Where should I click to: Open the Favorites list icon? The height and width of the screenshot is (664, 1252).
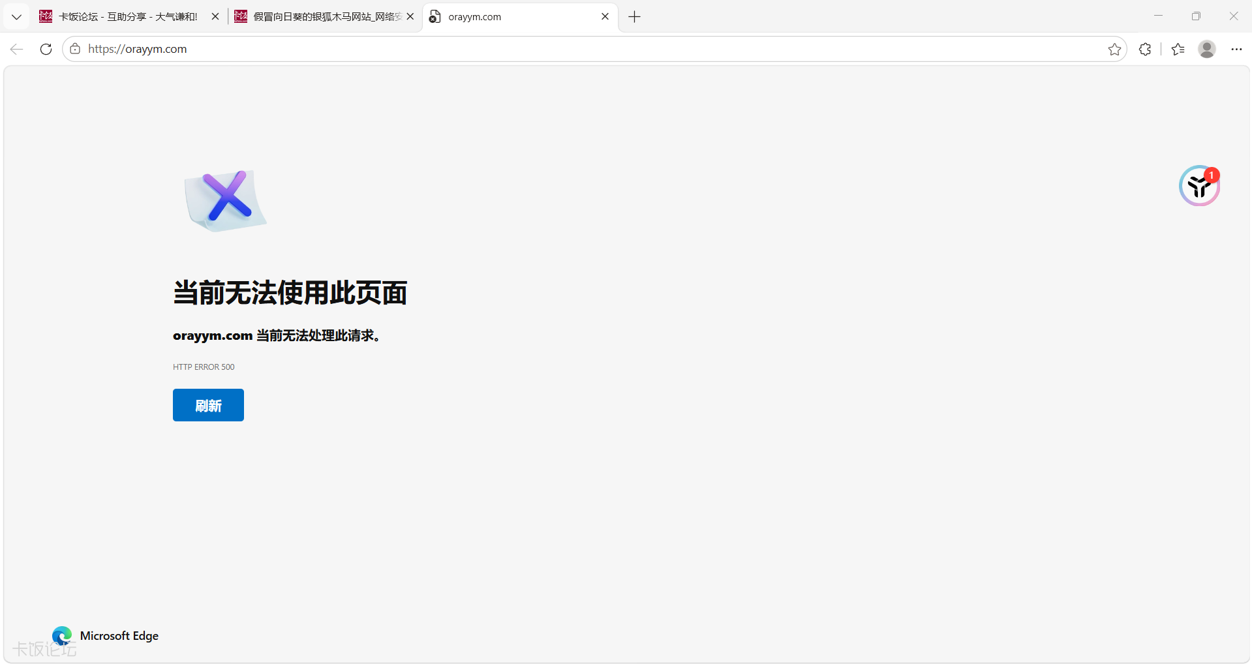[1178, 49]
